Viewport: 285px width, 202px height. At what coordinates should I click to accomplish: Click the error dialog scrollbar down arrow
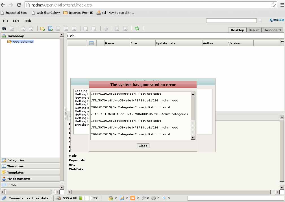[x=193, y=137]
